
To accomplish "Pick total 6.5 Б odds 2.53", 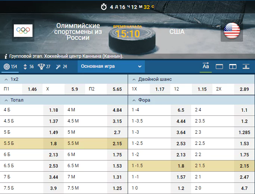I will [53, 166].
